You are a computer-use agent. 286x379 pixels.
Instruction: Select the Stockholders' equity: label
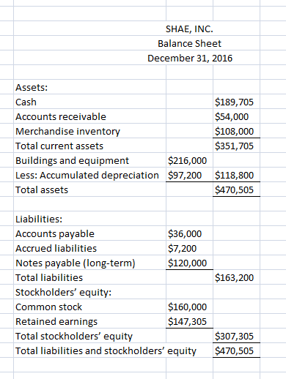64,292
